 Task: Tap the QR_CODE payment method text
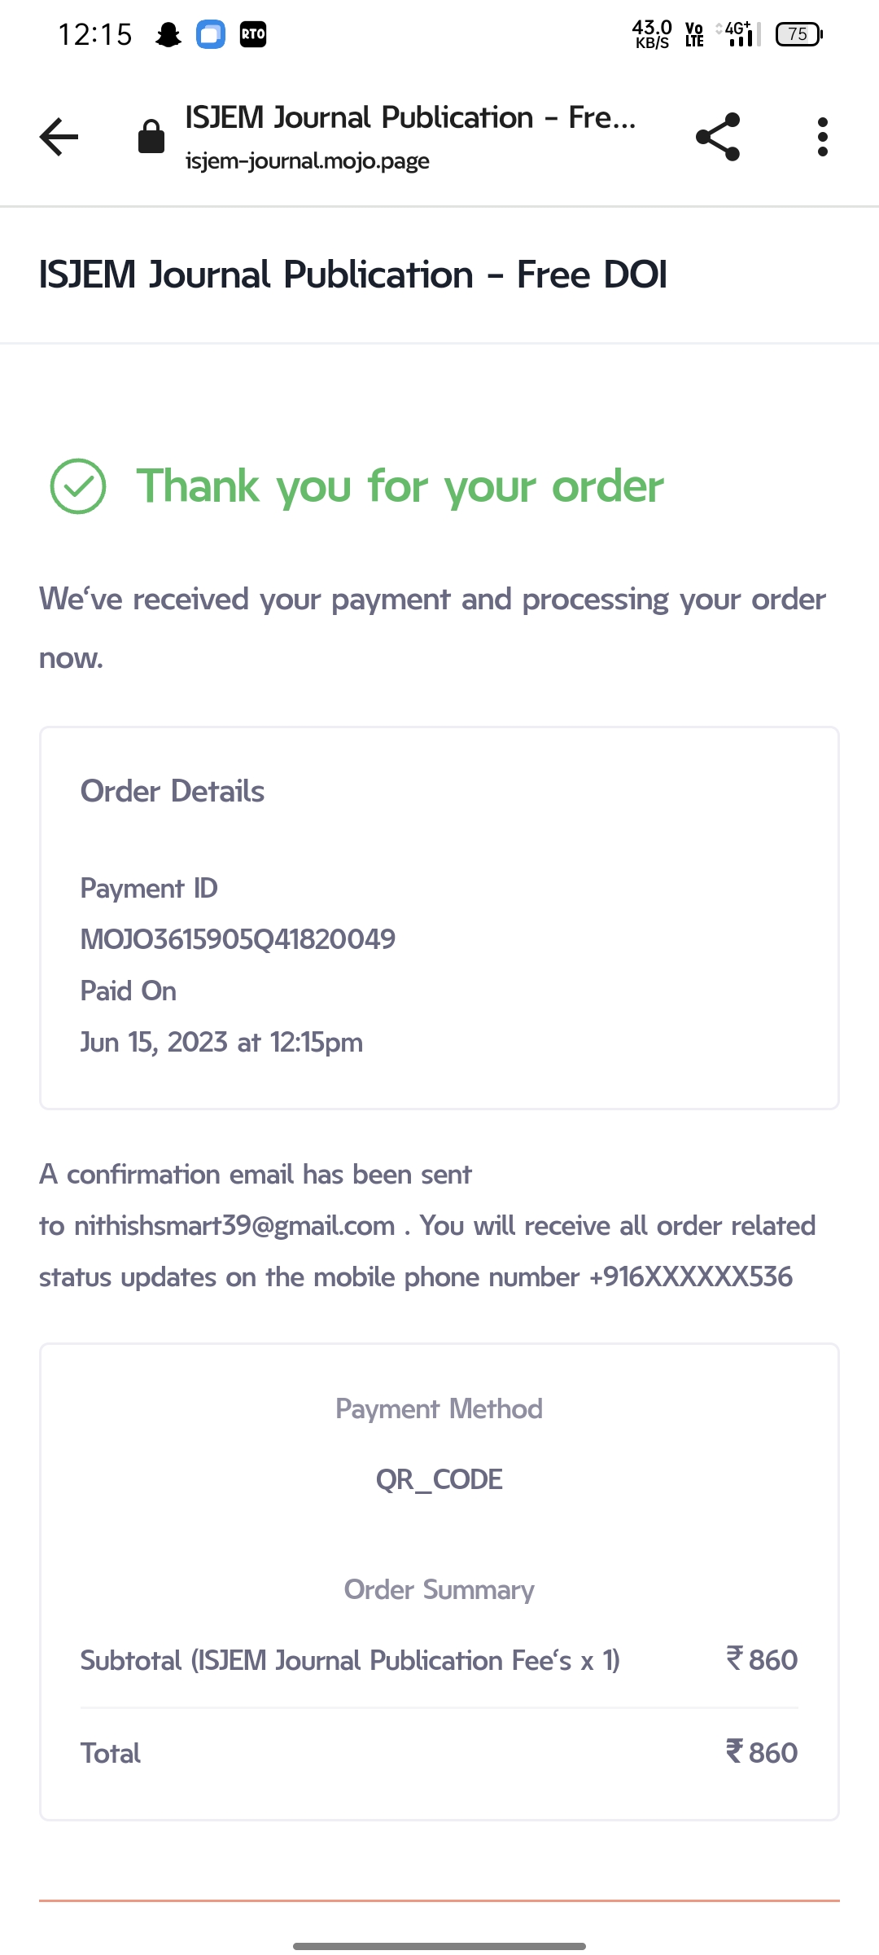(439, 1479)
